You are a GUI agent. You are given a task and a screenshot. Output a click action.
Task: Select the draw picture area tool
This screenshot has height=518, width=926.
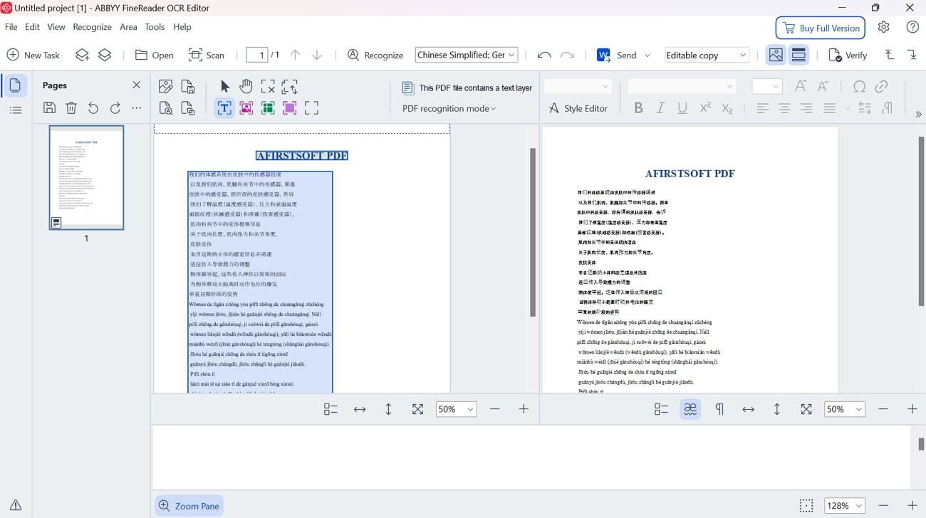pyautogui.click(x=246, y=108)
